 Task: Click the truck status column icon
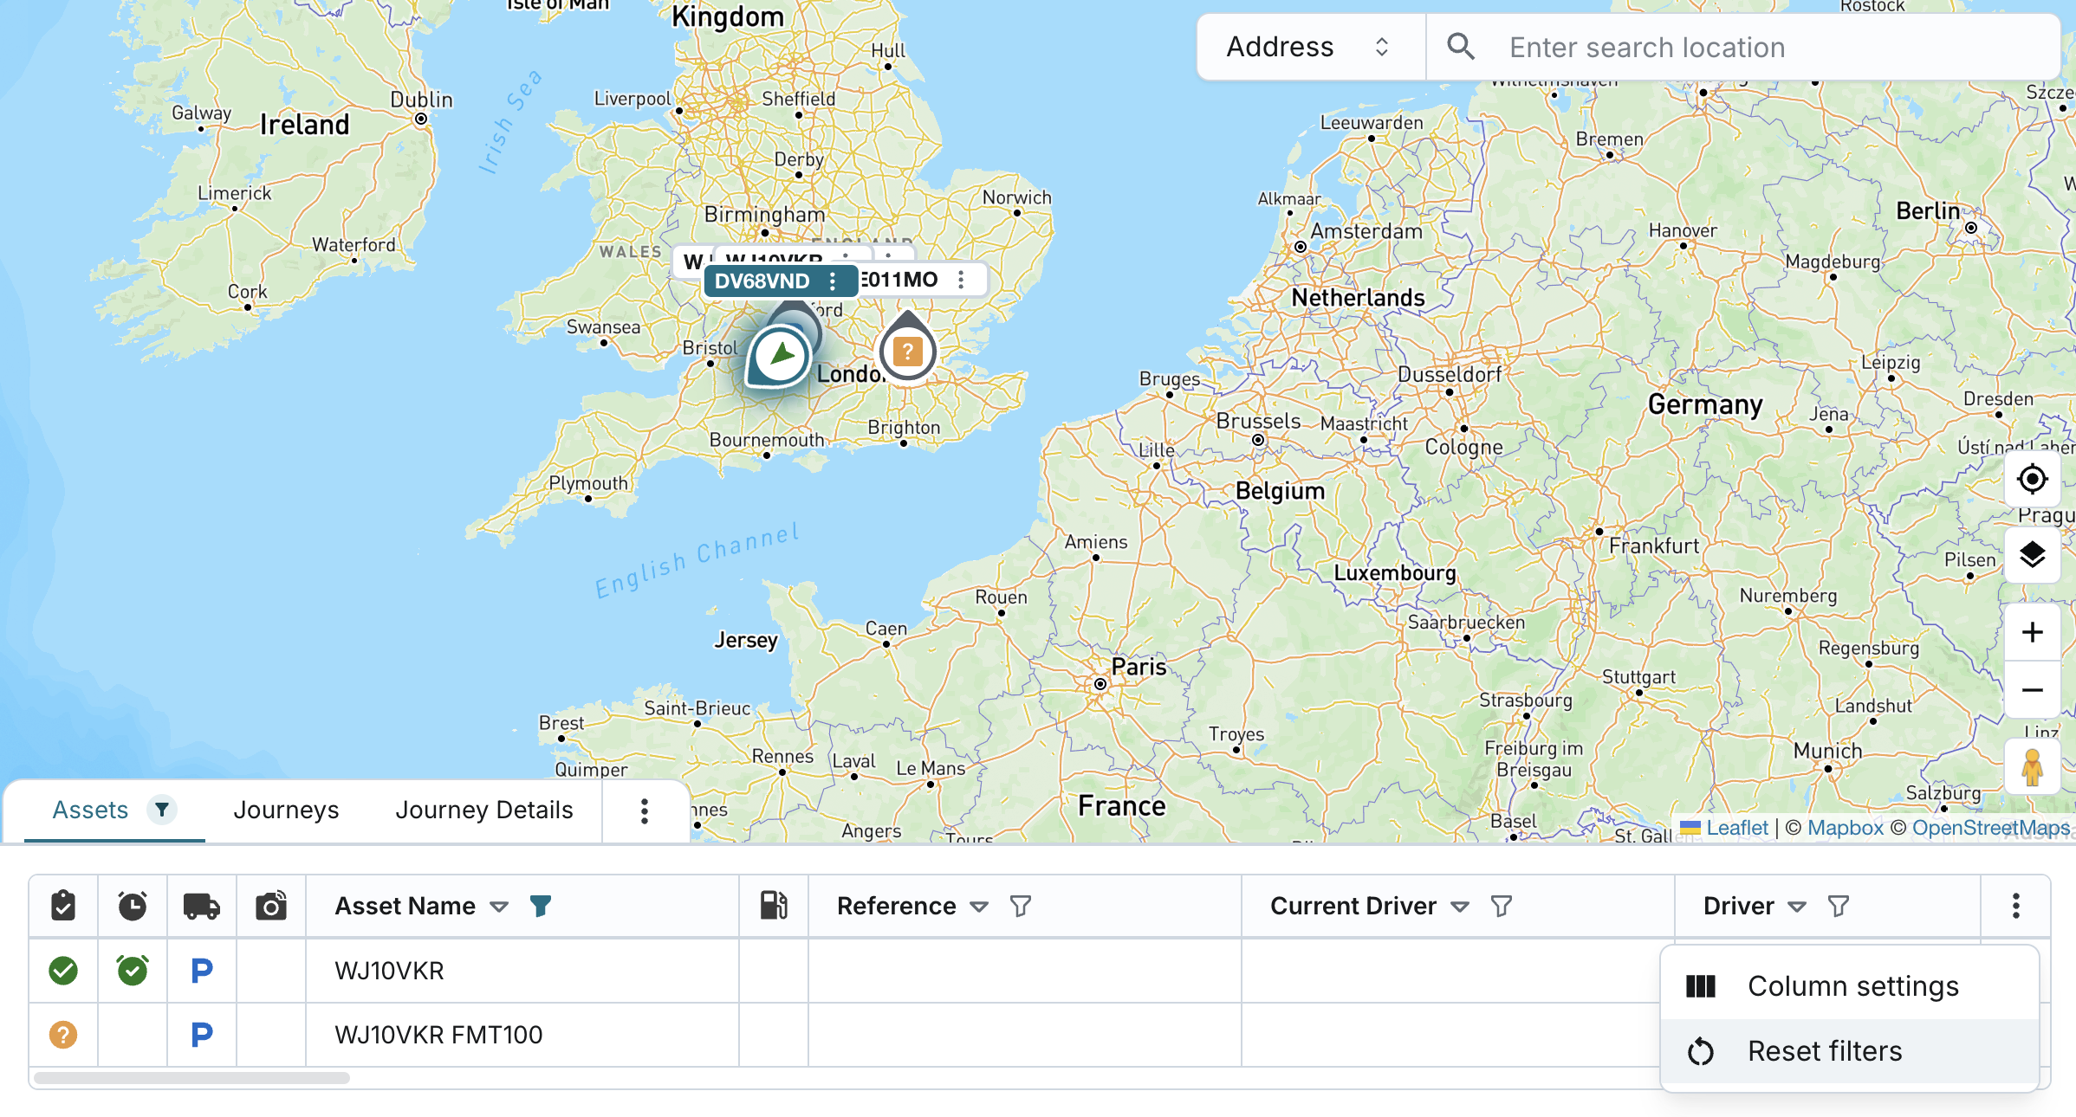202,906
